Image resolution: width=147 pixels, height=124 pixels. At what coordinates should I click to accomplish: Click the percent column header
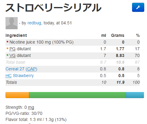(x=138, y=35)
